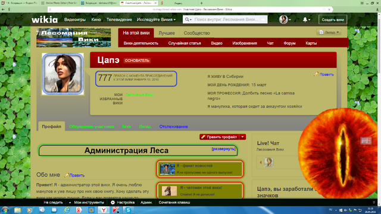Open the Yandex Browser taskbar button
The image size is (381, 214).
[104, 210]
